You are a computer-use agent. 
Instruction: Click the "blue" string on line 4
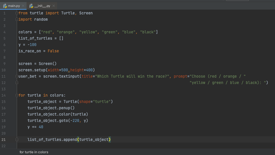pyautogui.click(x=129, y=32)
